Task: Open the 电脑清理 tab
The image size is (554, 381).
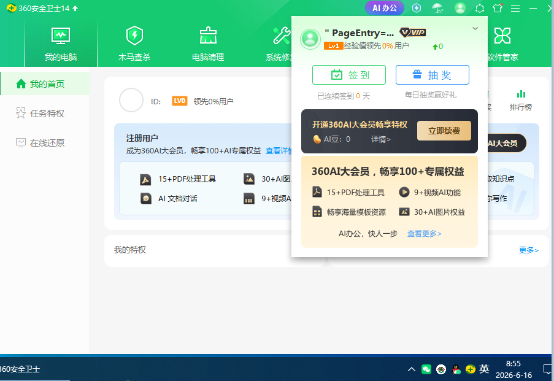Action: point(208,44)
